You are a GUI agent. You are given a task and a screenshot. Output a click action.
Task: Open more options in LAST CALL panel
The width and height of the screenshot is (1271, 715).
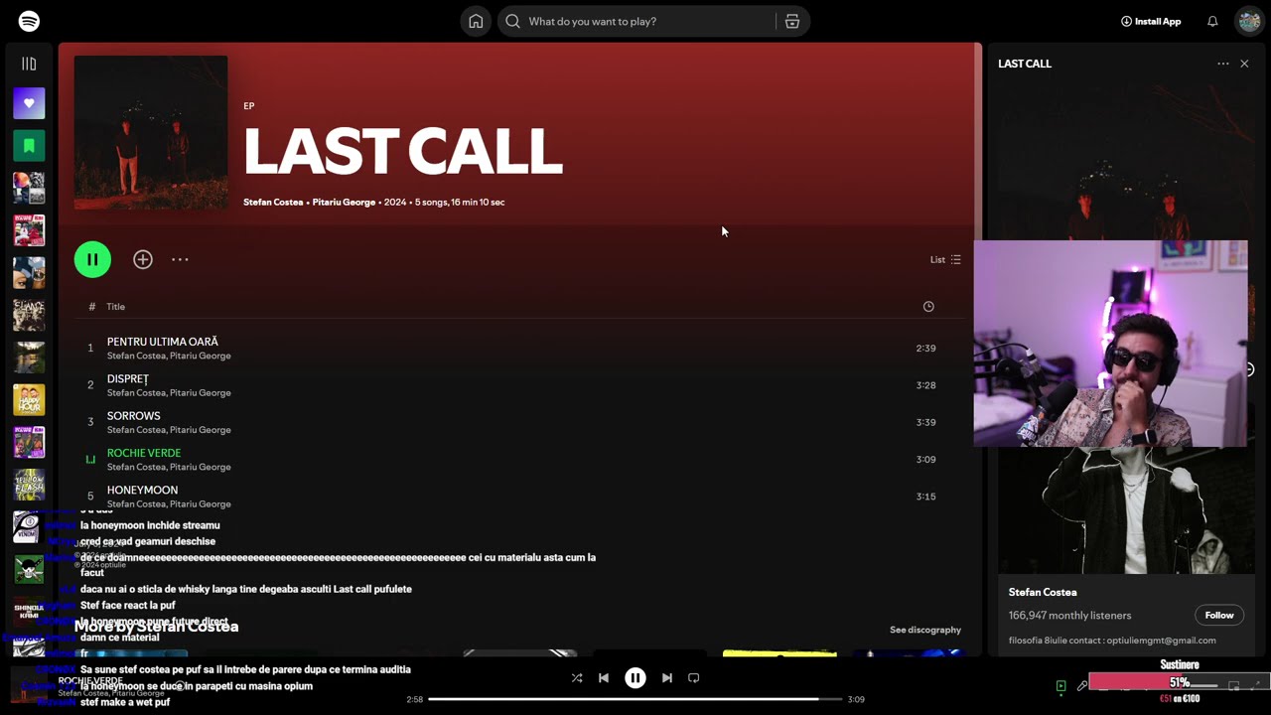tap(1223, 64)
